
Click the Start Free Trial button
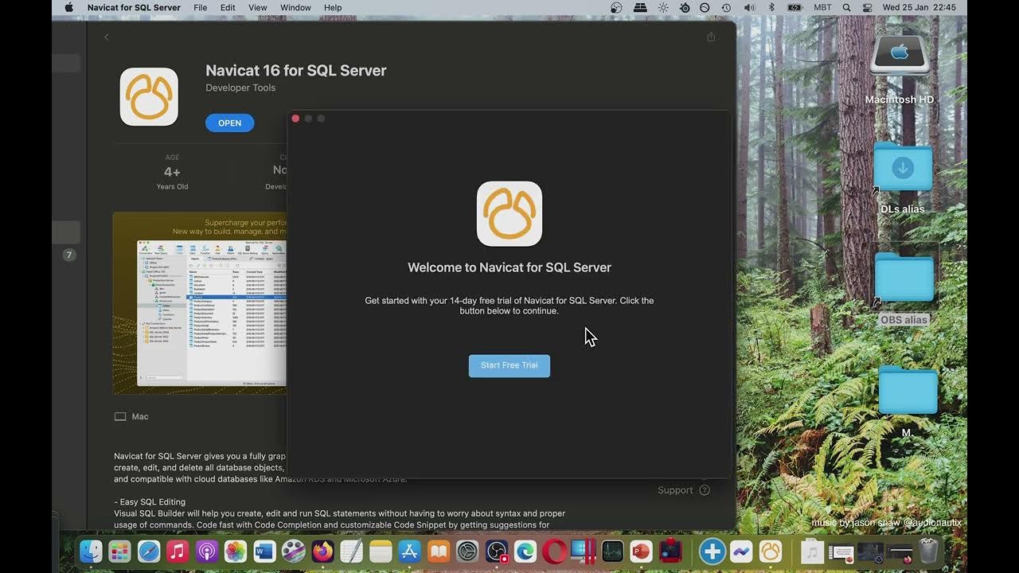(x=509, y=365)
